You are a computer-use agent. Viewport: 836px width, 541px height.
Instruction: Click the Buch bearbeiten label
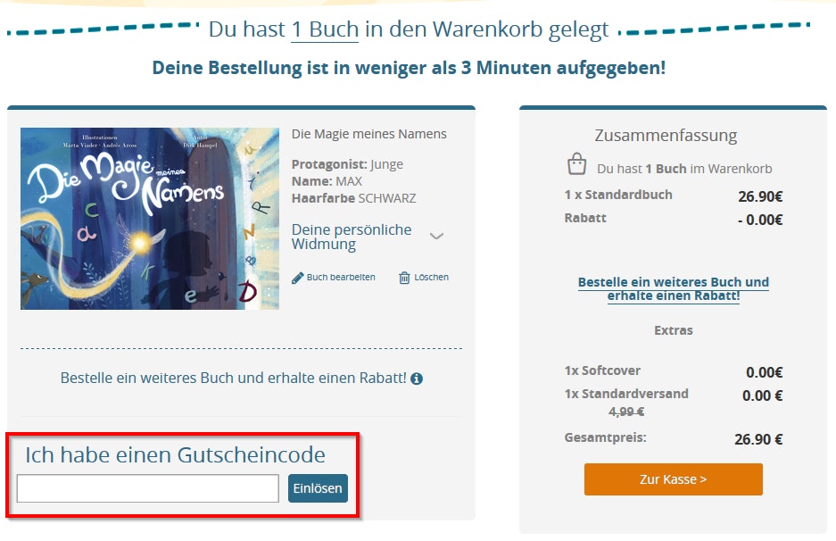341,277
